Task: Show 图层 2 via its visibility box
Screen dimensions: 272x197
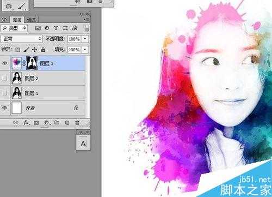Action: (x=4, y=78)
